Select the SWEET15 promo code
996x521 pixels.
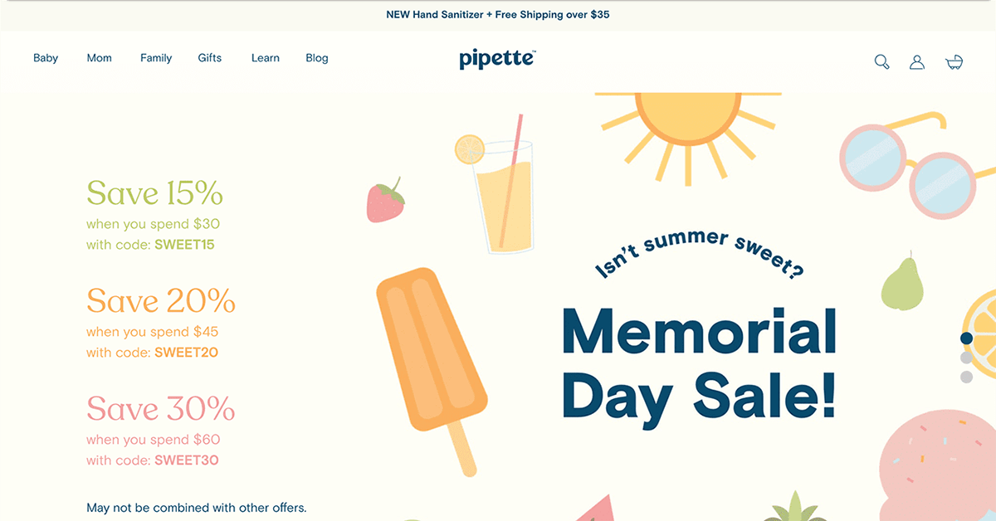click(188, 244)
